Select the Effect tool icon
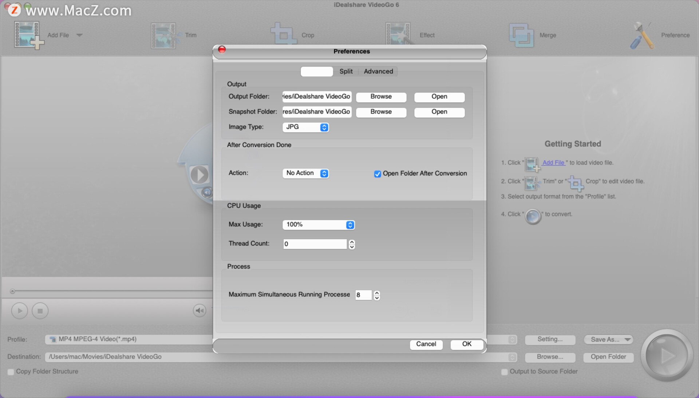The image size is (699, 398). tap(398, 35)
